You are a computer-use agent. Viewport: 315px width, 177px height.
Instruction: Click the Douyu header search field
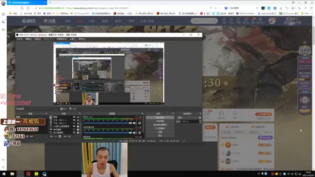pyautogui.click(x=204, y=21)
